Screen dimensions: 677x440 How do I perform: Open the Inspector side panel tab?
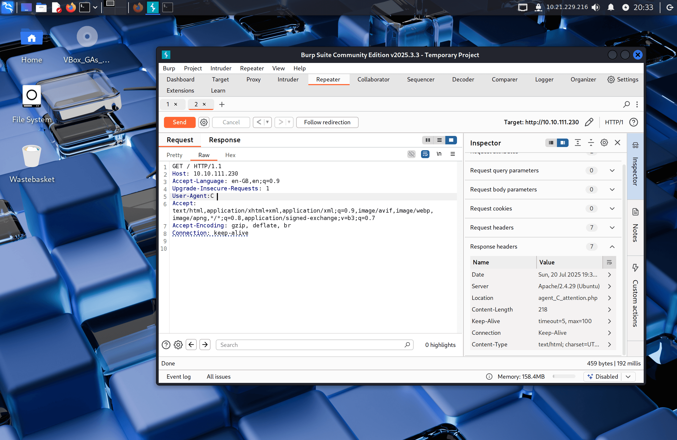[x=635, y=166]
